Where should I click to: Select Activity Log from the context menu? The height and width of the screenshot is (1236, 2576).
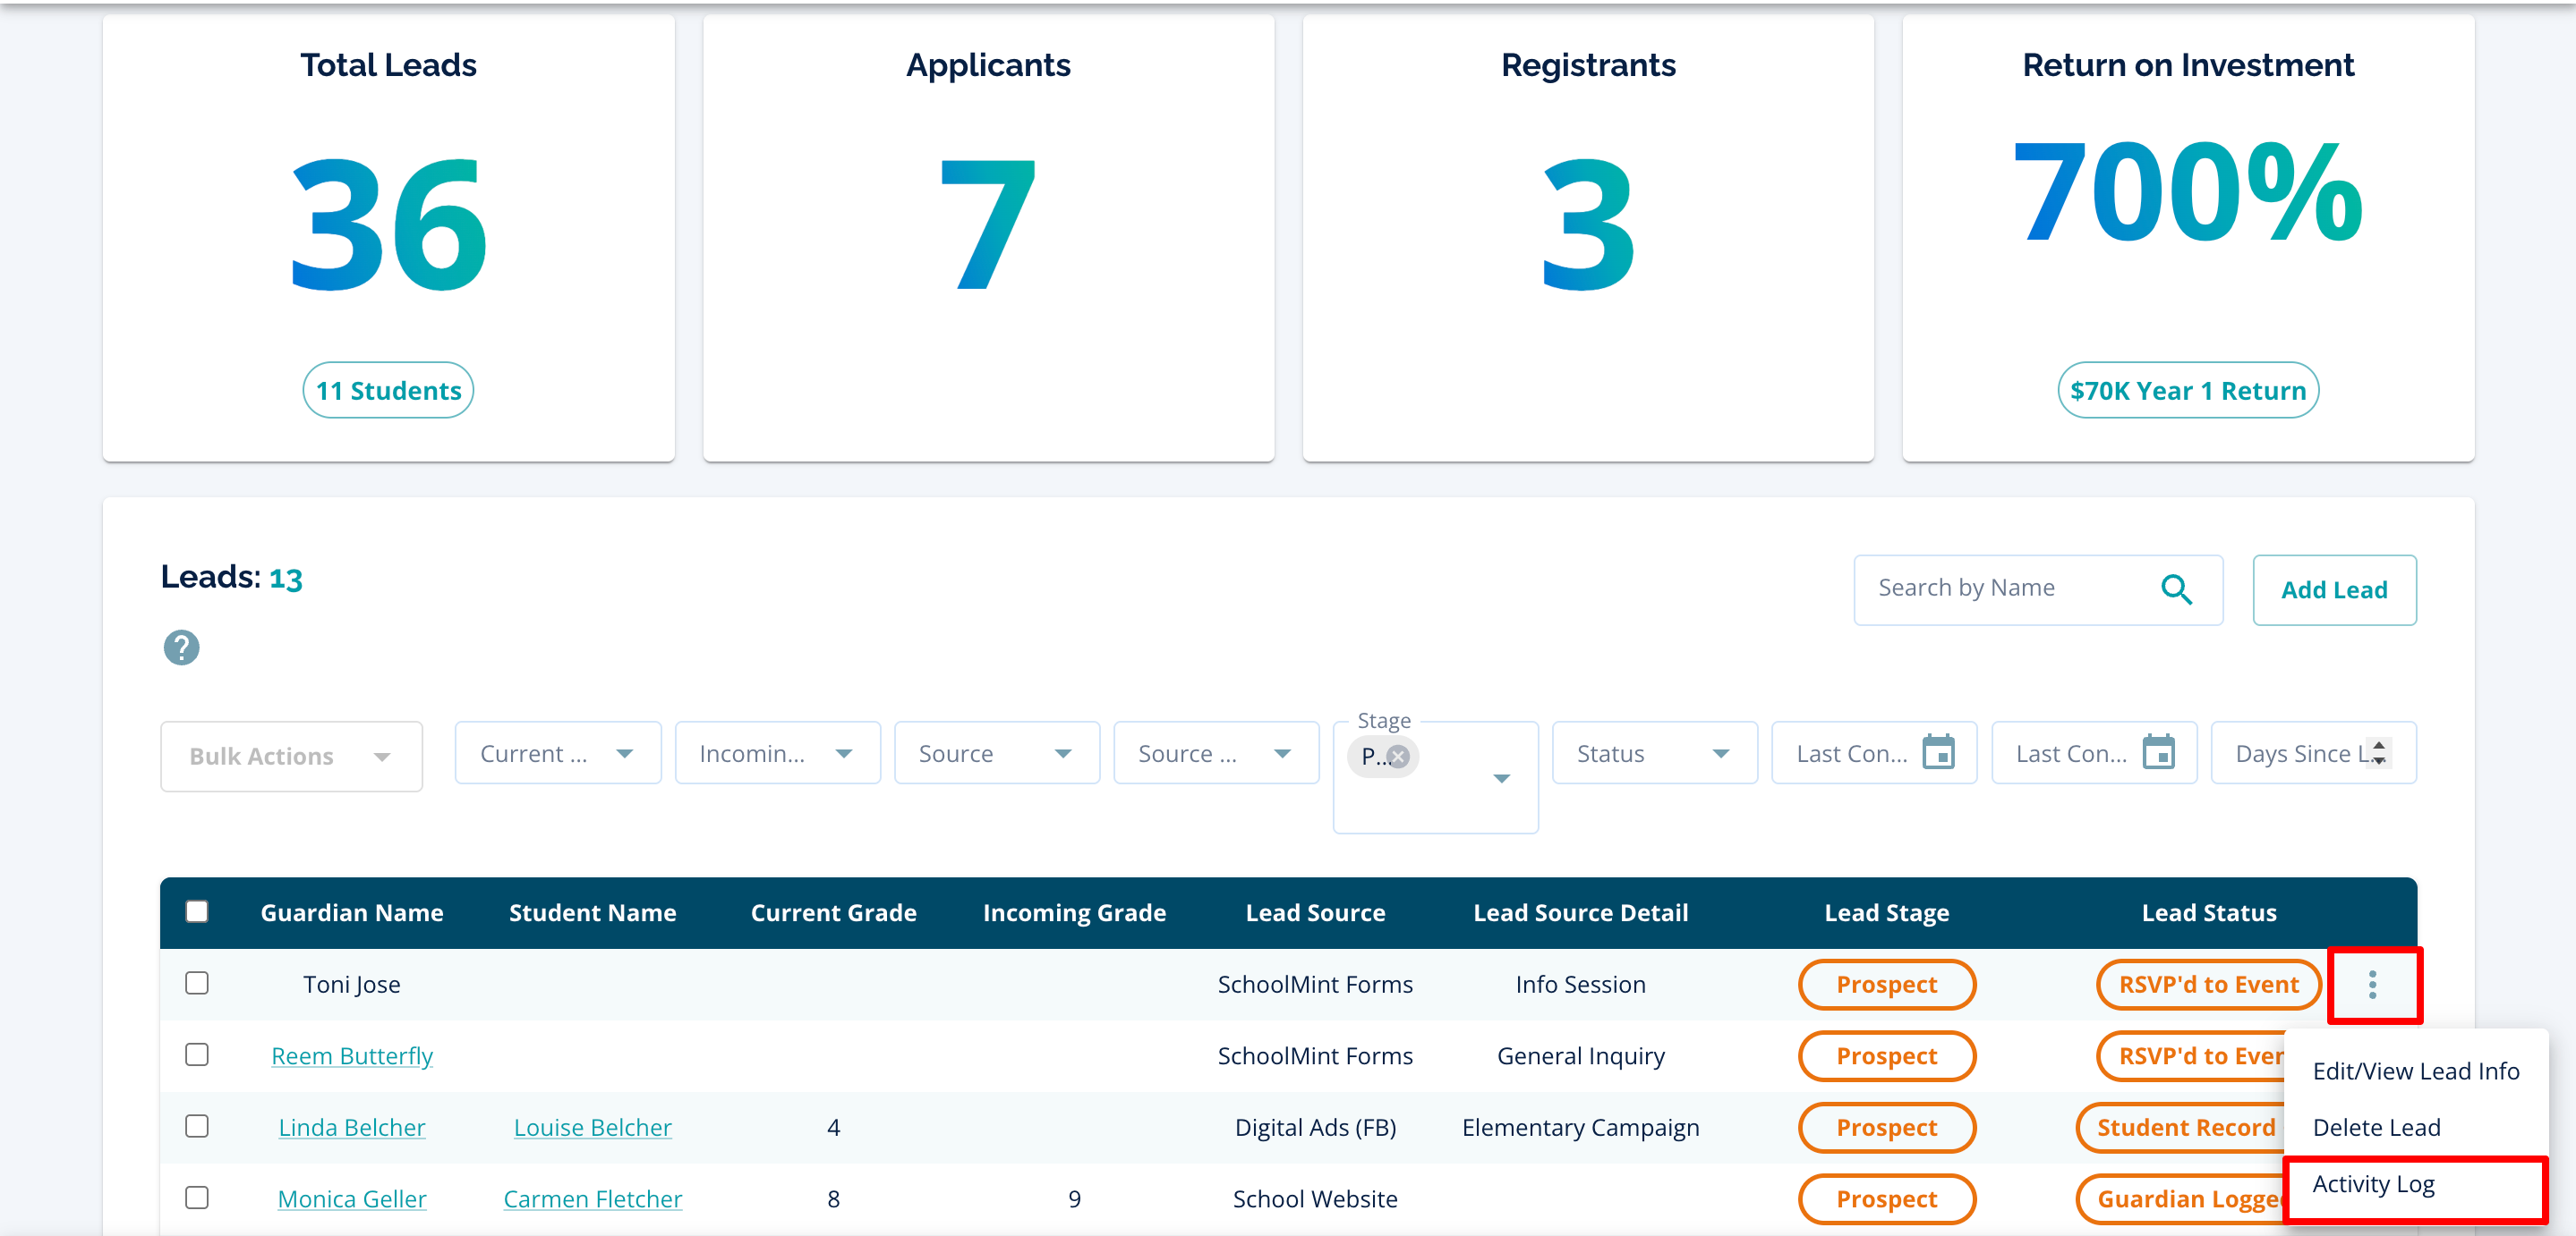point(2375,1184)
